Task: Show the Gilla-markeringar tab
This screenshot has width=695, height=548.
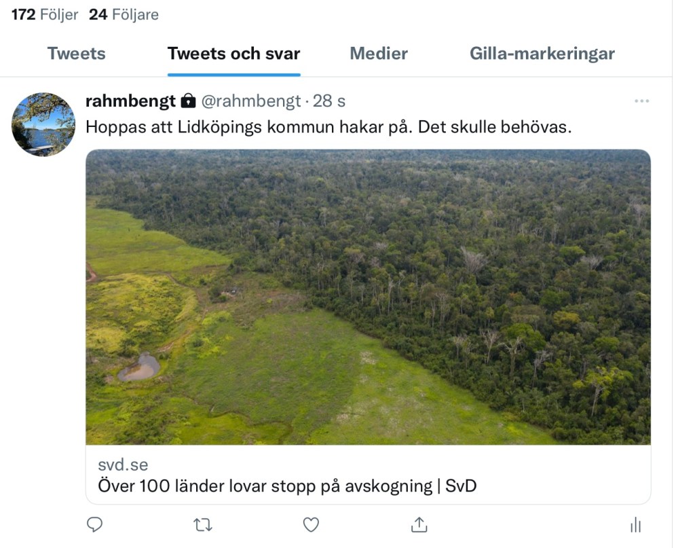Action: coord(542,54)
